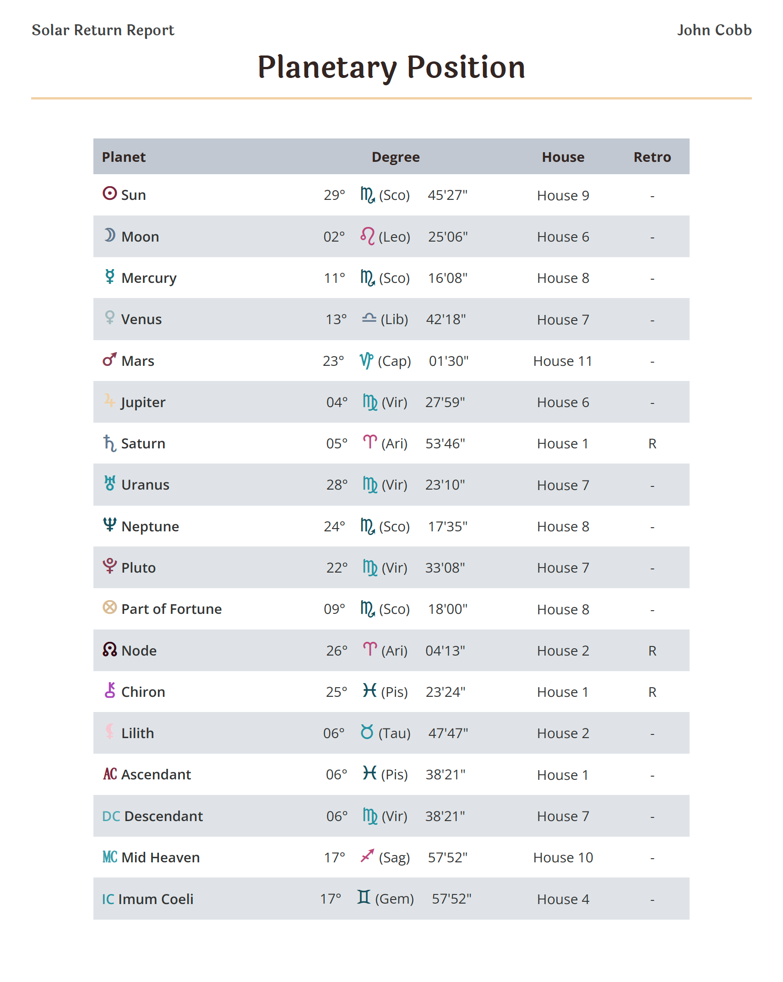Click the Leo sign glyph in Moon row
This screenshot has width=783, height=982.
tap(367, 236)
